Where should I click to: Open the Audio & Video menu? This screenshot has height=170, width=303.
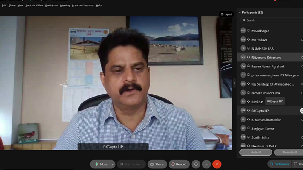click(x=34, y=6)
